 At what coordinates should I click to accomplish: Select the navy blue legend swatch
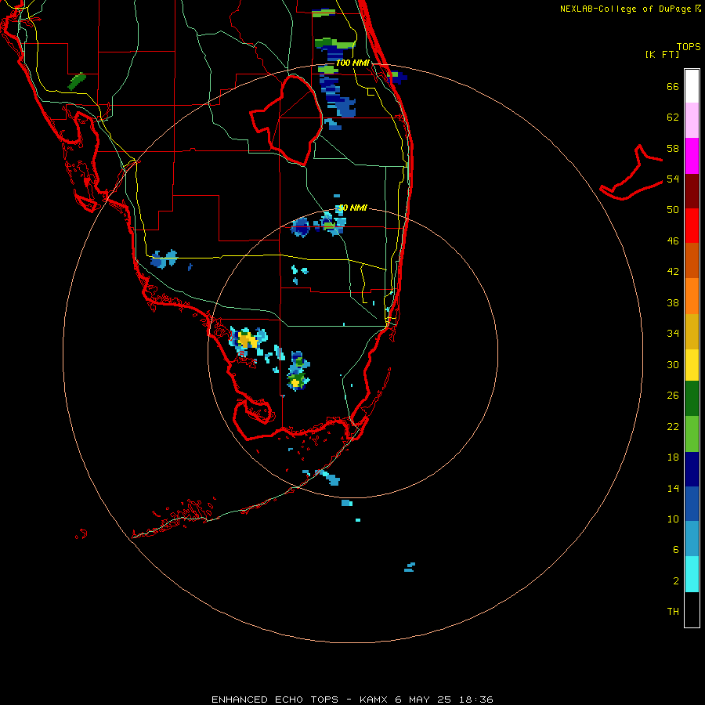point(692,469)
